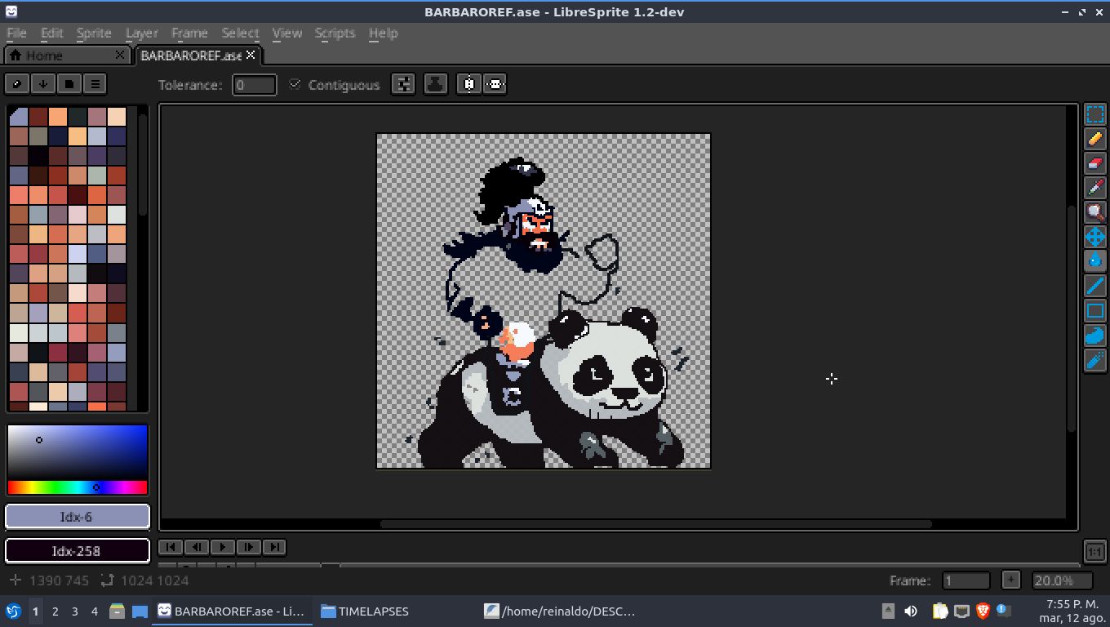Click the 20.0% zoom level field
The width and height of the screenshot is (1110, 627).
[x=1062, y=580]
